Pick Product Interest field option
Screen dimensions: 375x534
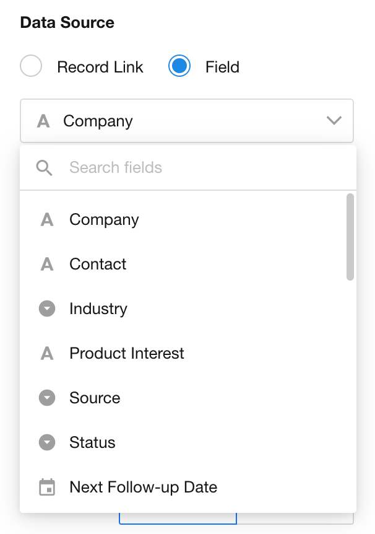[127, 354]
